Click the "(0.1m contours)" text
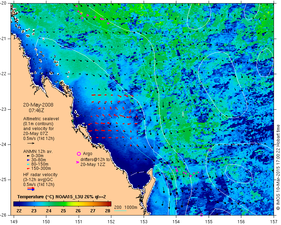Viewport: 281px width, 225px height. (38, 124)
